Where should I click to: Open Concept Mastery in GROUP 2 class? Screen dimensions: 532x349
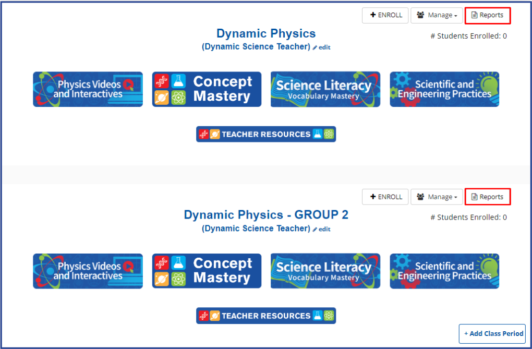coord(207,271)
